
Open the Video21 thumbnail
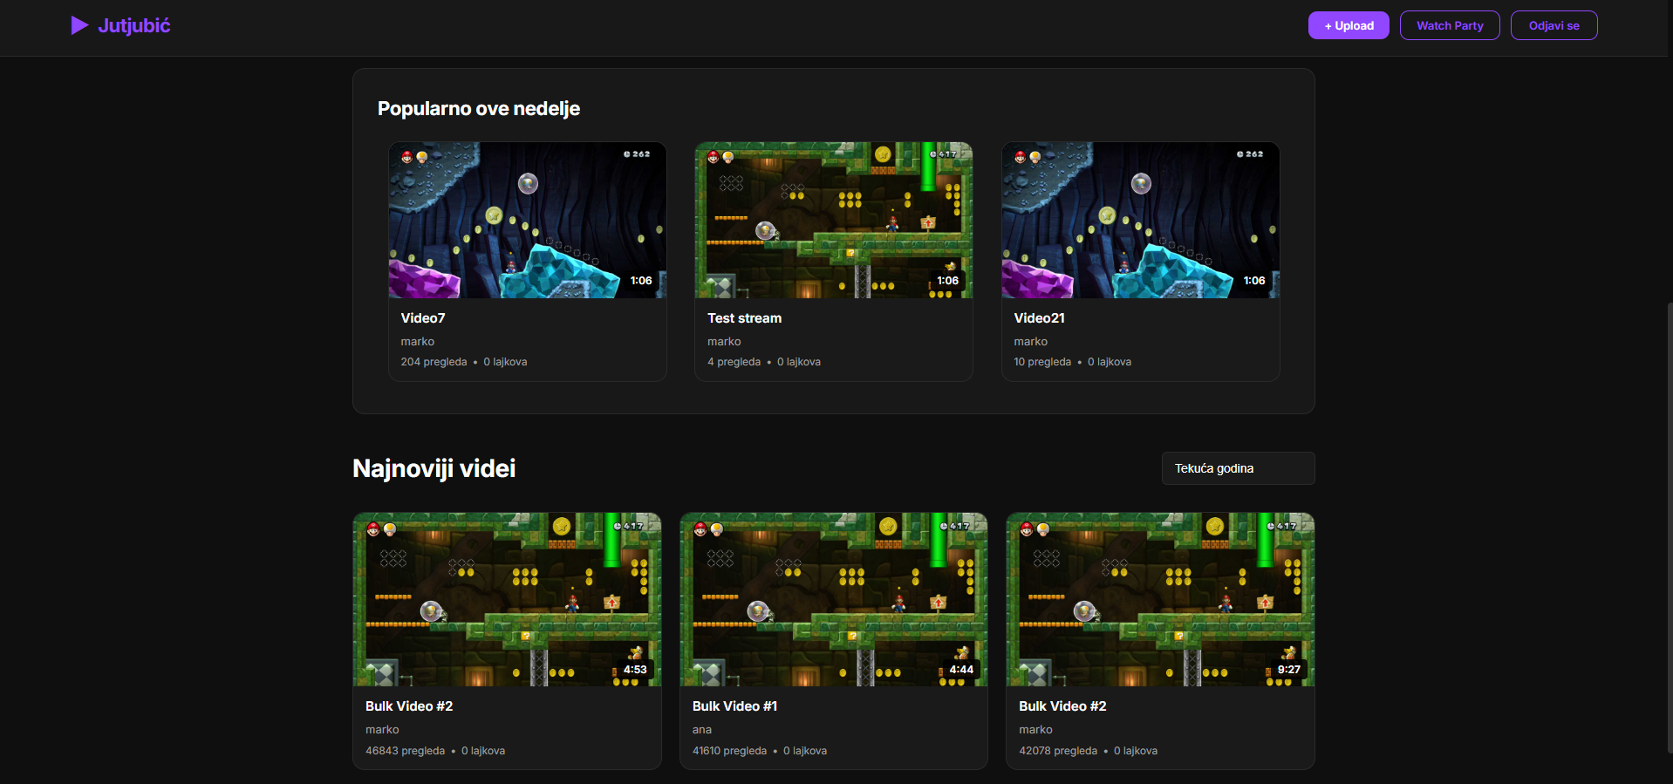(x=1141, y=221)
